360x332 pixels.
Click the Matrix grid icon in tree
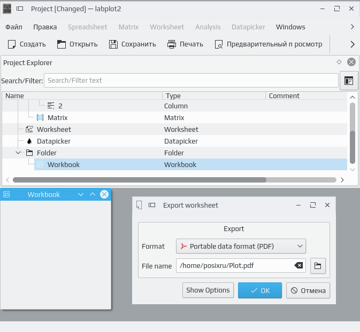click(40, 117)
